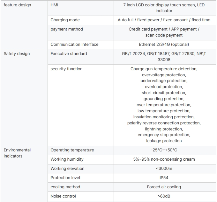Select the GB\T 20234 standards value
Screen dimensions: 217x202
[164, 57]
